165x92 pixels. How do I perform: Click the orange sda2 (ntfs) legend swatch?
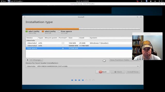[43, 31]
